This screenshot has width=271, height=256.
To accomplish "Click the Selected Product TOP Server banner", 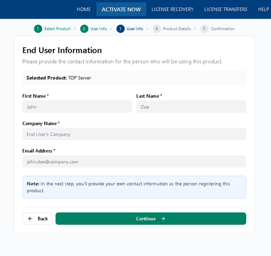I will coord(134,78).
